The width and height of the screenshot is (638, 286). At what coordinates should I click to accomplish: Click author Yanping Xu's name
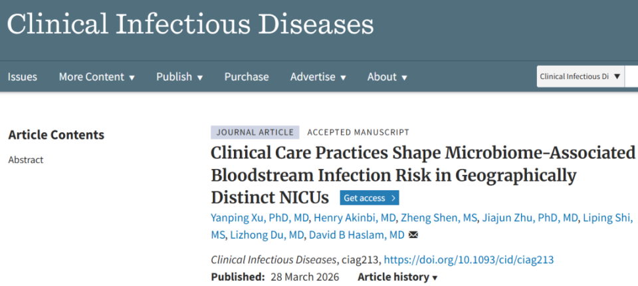(241, 217)
